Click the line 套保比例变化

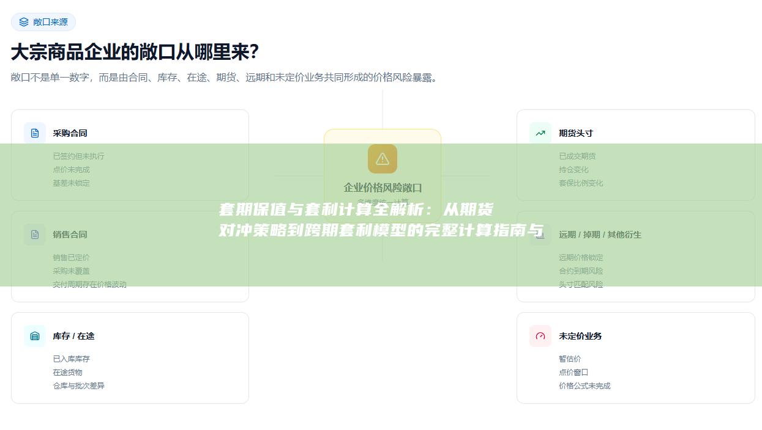[x=581, y=183]
